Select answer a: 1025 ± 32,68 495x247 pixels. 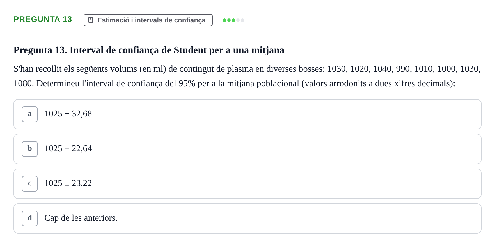pos(247,114)
